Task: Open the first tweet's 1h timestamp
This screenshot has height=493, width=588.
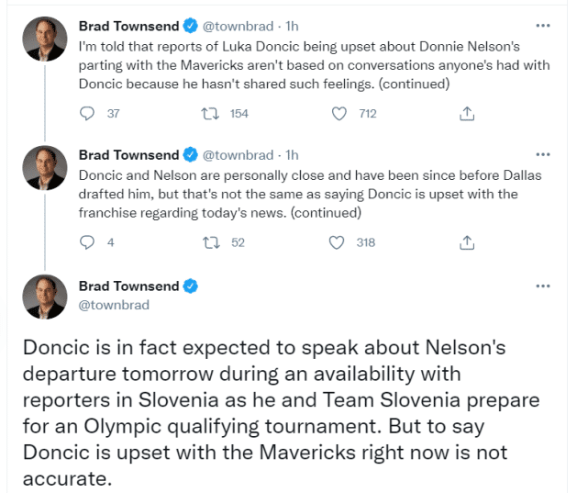Action: click(292, 26)
